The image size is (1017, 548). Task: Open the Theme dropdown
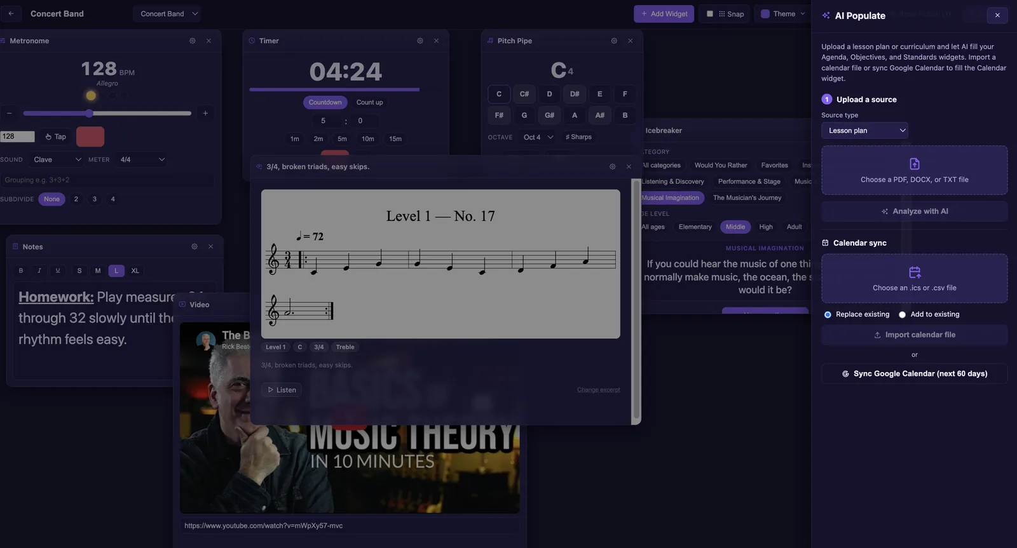coord(783,13)
